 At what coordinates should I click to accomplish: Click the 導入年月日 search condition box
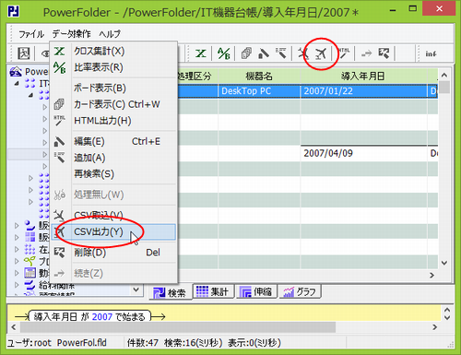[89, 316]
